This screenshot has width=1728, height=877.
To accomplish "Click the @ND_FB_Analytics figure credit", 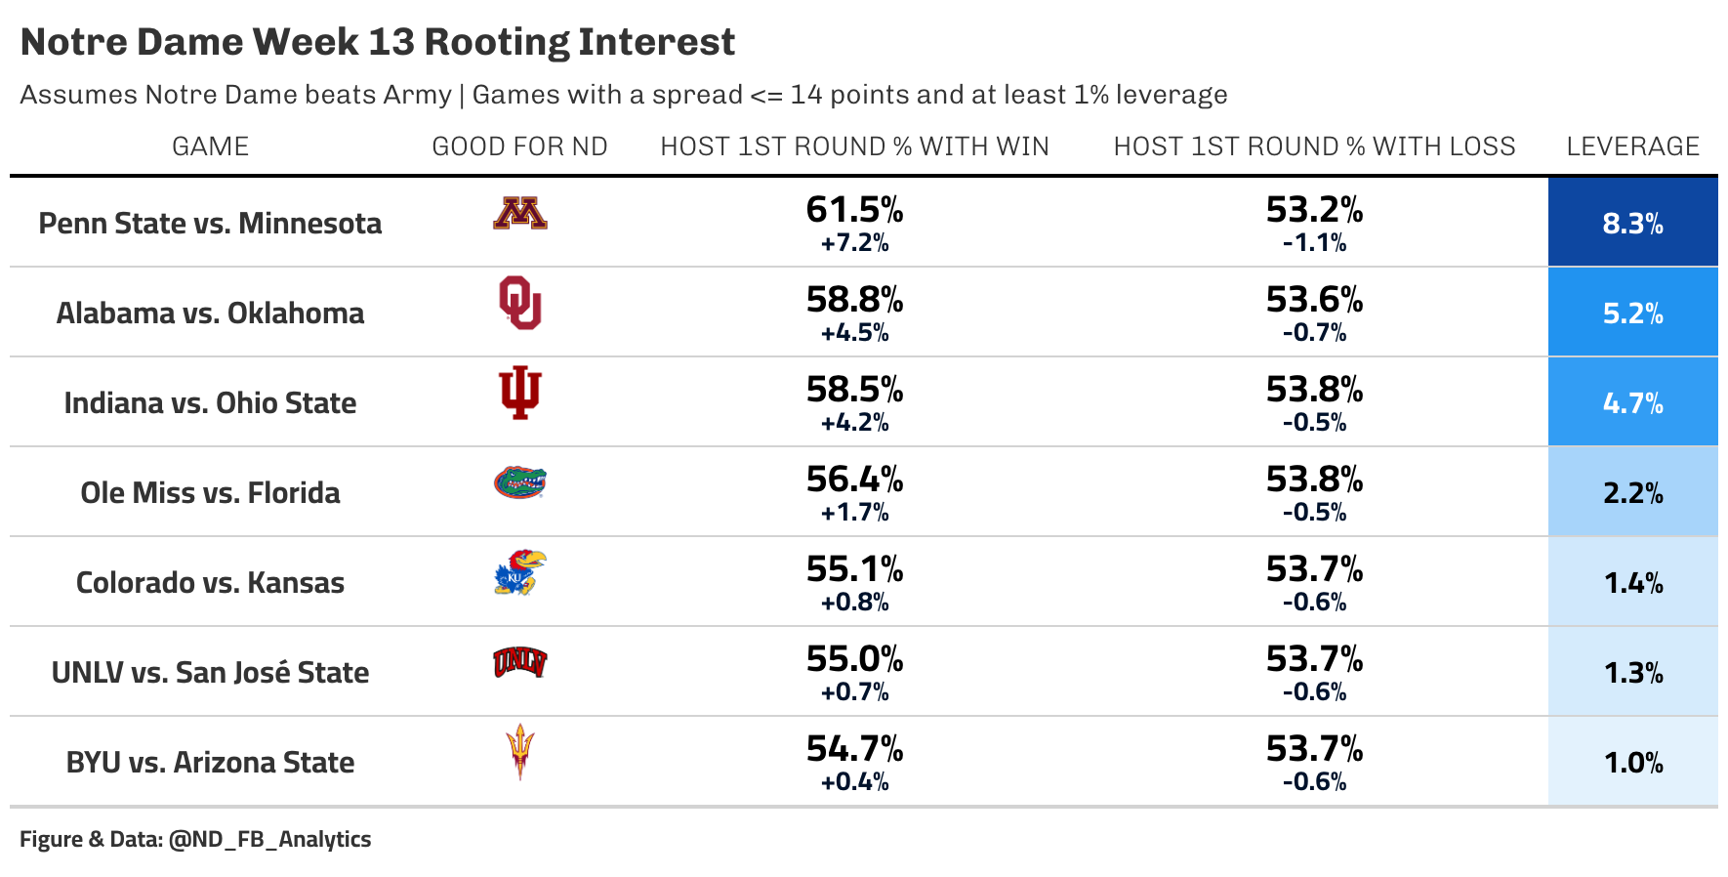I will pos(269,840).
